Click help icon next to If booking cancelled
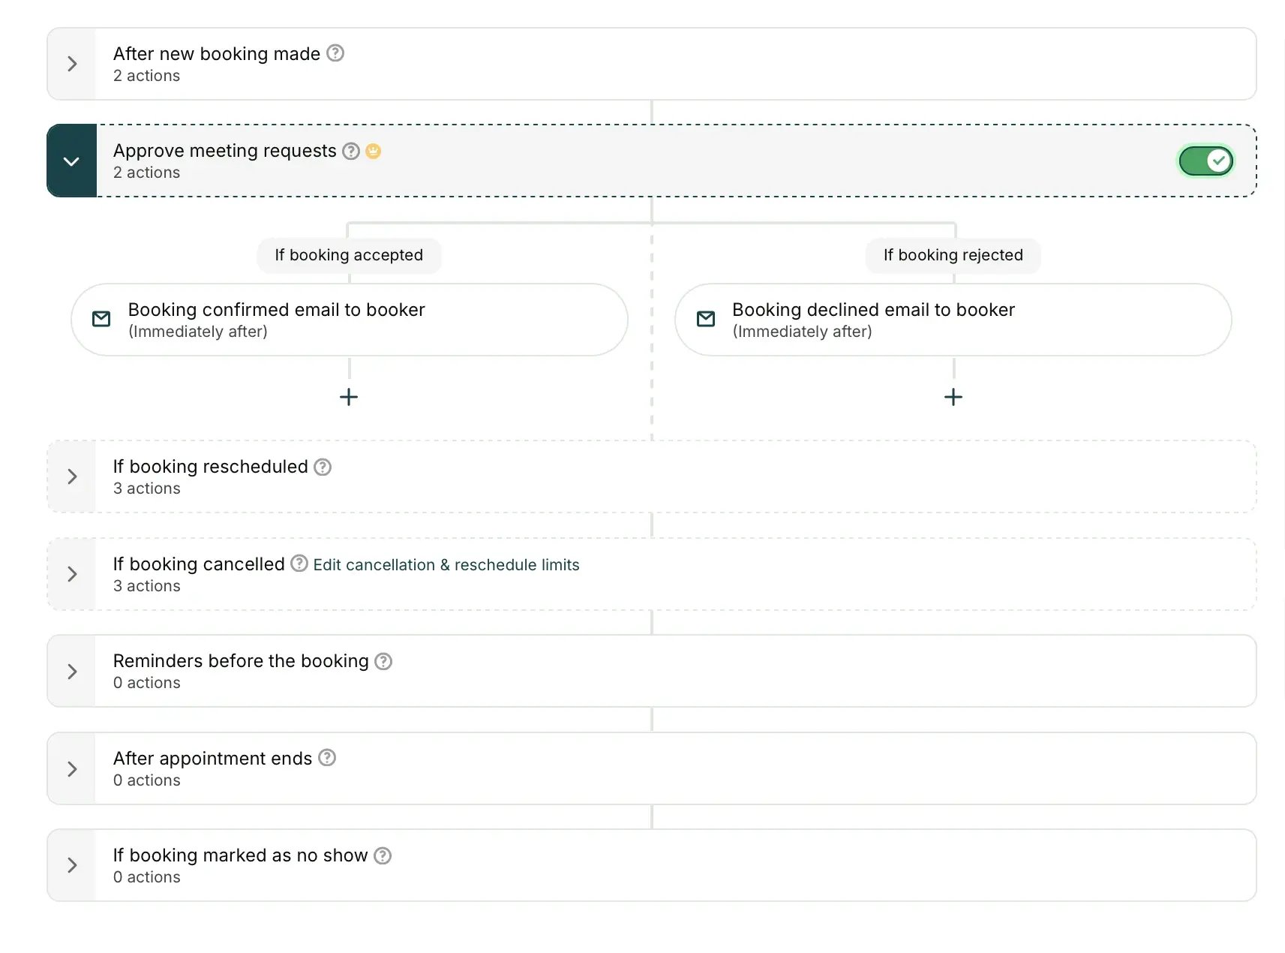 pyautogui.click(x=299, y=564)
